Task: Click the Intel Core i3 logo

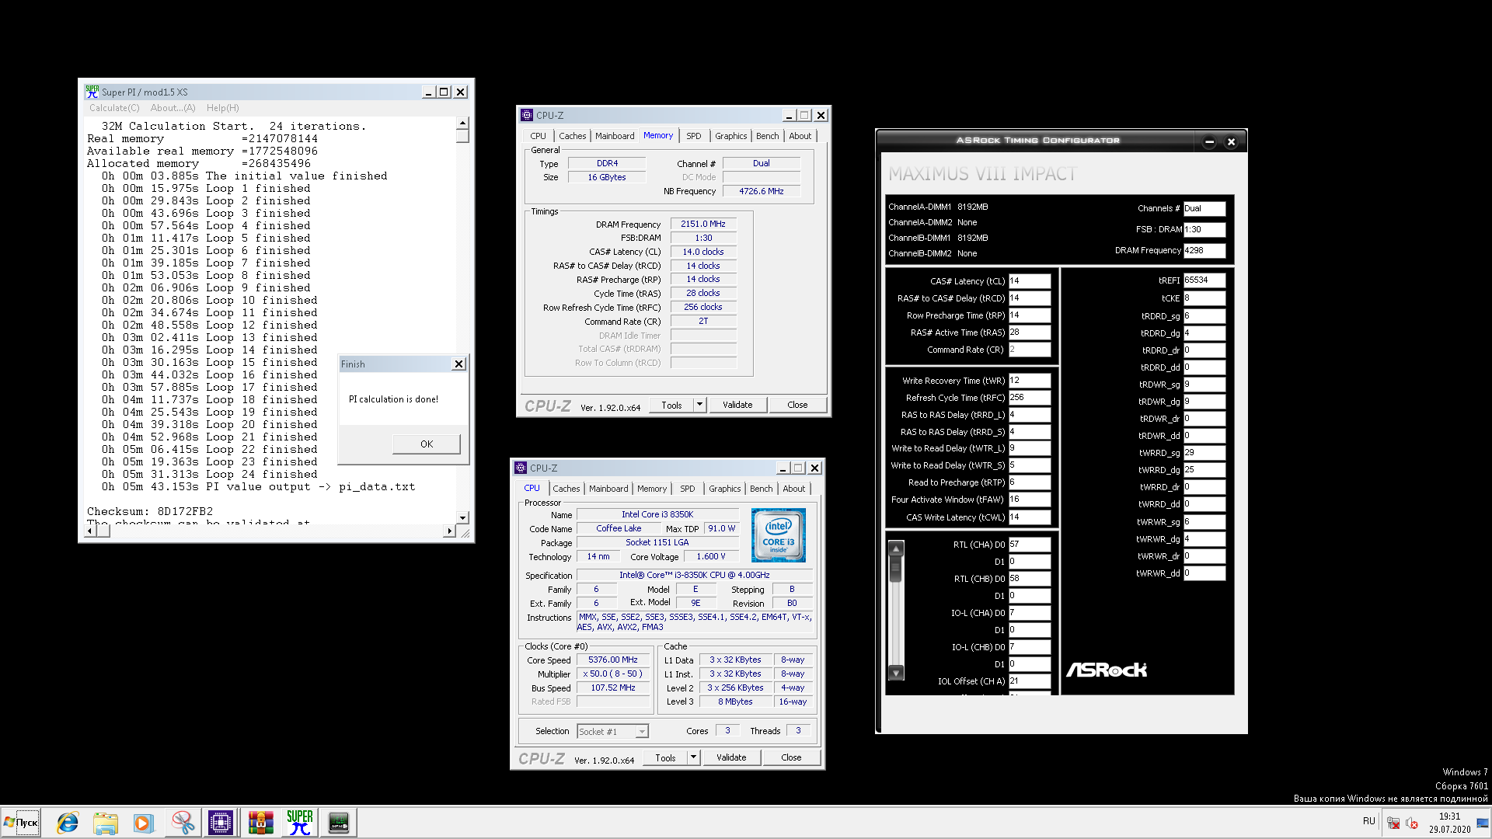Action: 778,535
